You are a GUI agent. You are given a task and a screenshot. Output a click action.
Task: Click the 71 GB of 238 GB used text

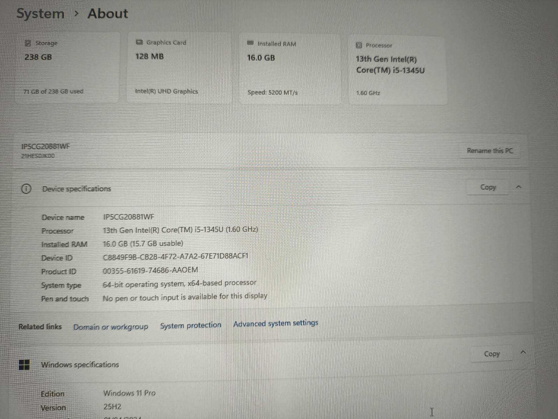[53, 91]
